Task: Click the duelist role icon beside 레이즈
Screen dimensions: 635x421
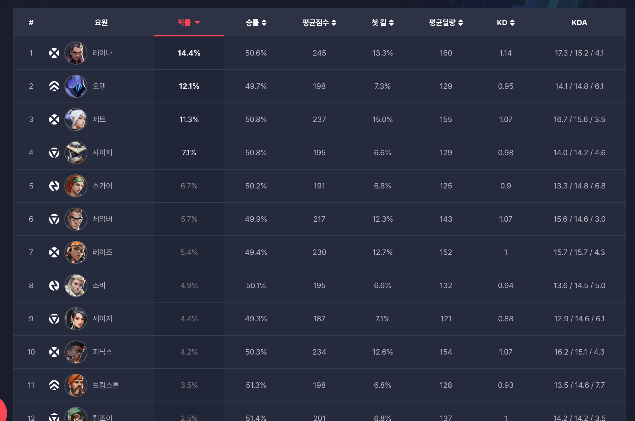Action: tap(54, 252)
